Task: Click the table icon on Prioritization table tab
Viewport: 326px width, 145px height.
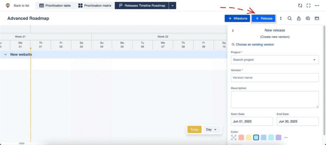Action: point(42,6)
